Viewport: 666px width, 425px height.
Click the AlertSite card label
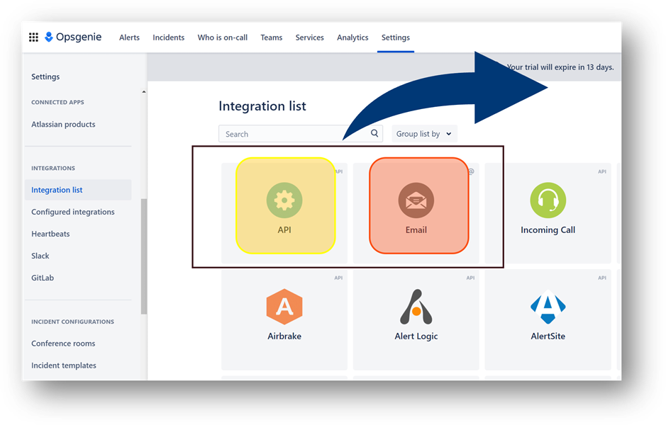pos(548,336)
